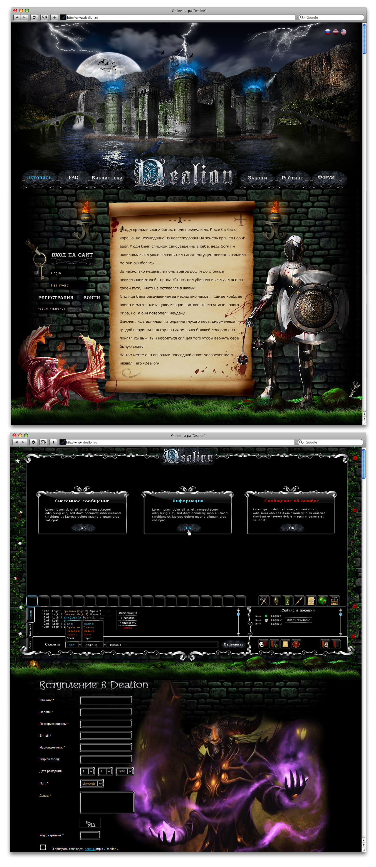The height and width of the screenshot is (867, 376).
Task: Click the top browser window scrollbar thumb
Action: [364, 38]
